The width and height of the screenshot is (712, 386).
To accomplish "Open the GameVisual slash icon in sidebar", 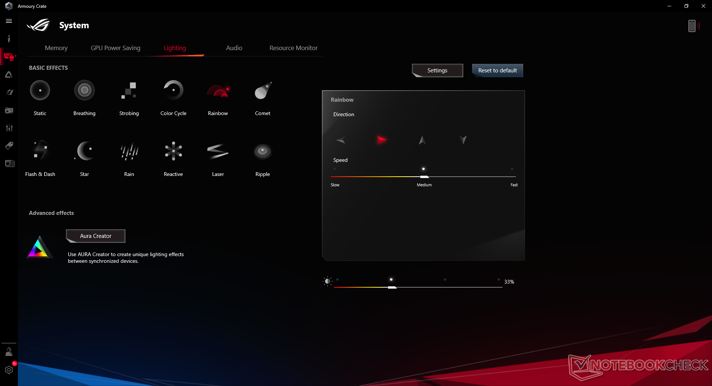I will point(9,92).
